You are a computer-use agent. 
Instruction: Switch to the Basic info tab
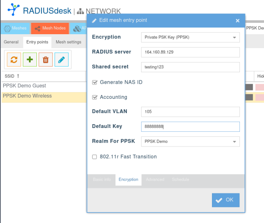(102, 179)
